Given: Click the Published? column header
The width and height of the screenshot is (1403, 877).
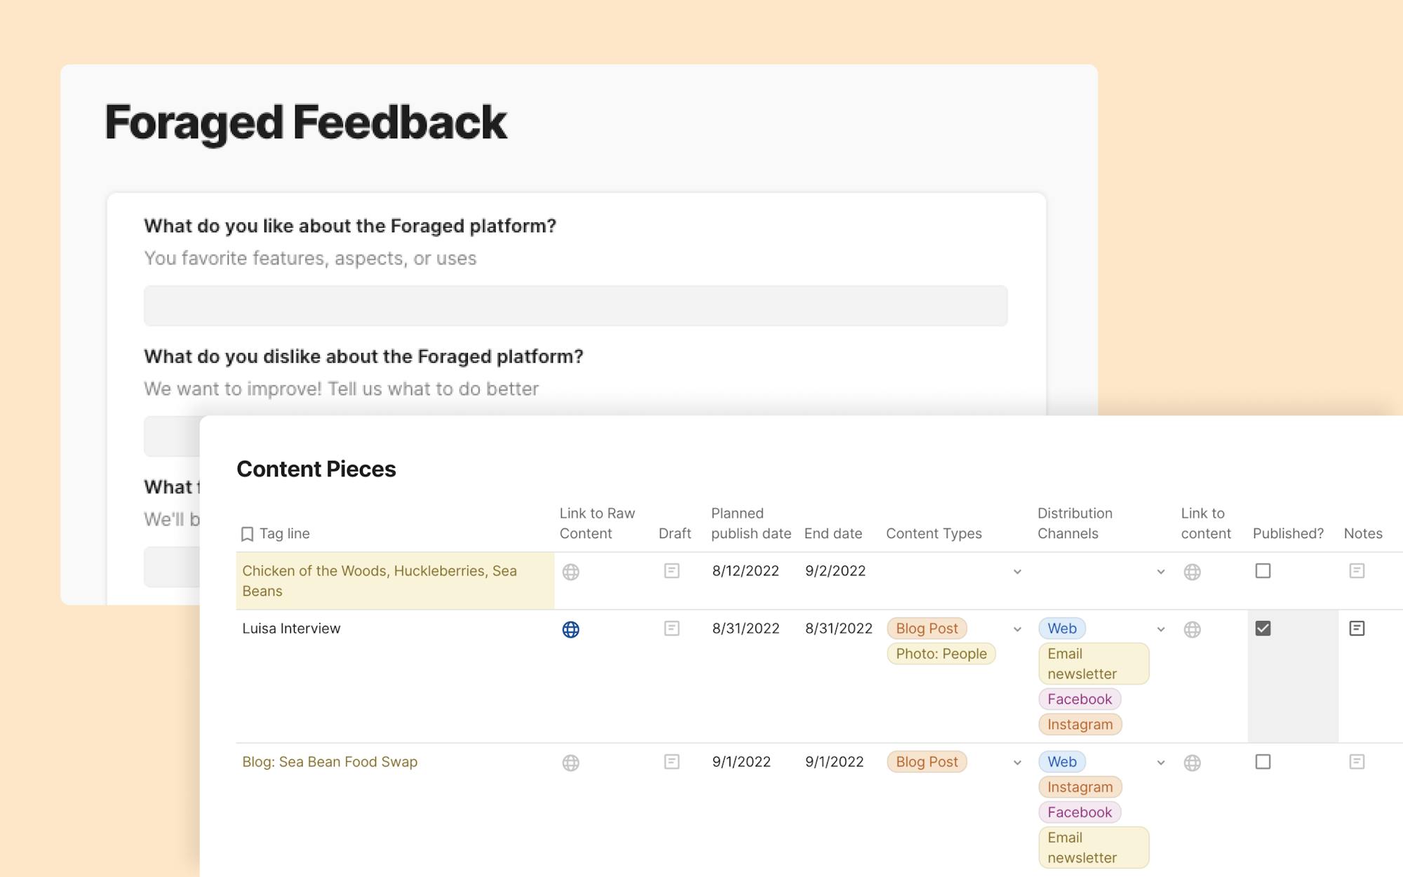Looking at the screenshot, I should pos(1288,533).
